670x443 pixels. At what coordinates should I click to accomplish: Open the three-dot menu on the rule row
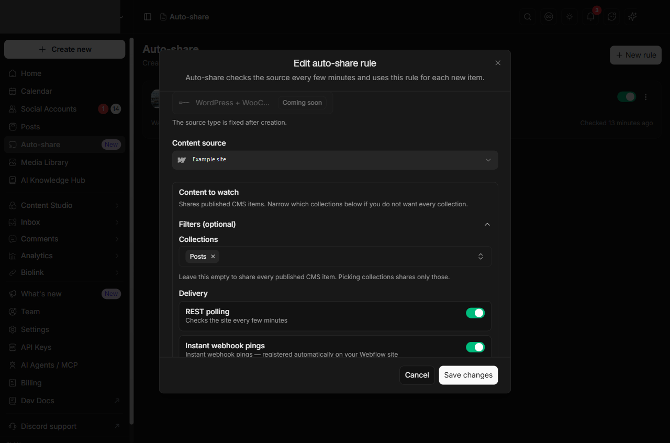tap(646, 97)
